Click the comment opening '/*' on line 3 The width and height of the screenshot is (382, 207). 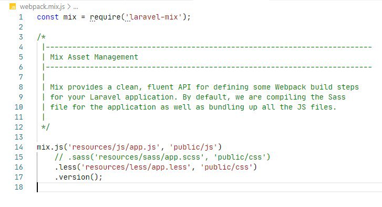coord(42,37)
